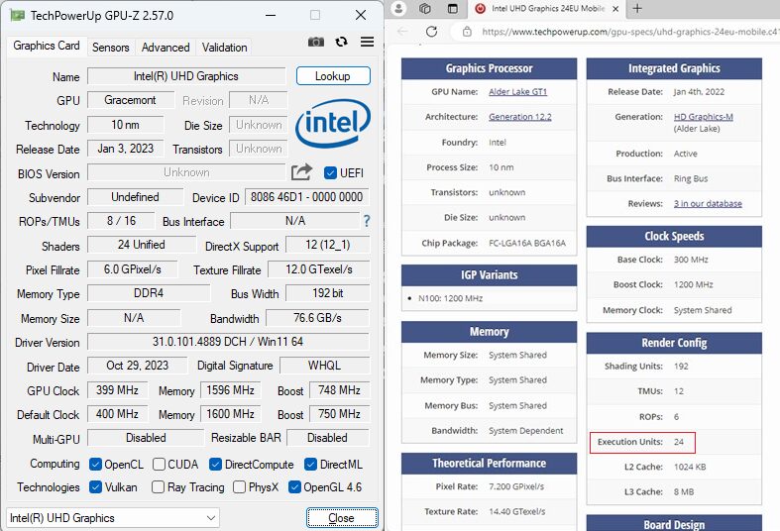Click the Shaders field 24 Unified
780x531 pixels.
(x=142, y=245)
